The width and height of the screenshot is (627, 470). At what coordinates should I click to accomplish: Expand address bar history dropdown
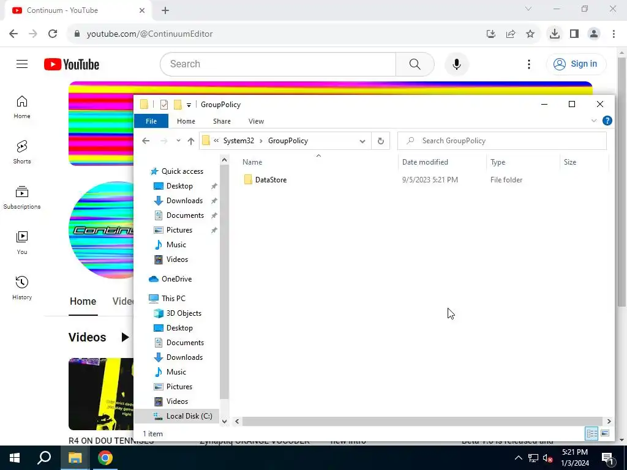[362, 141]
